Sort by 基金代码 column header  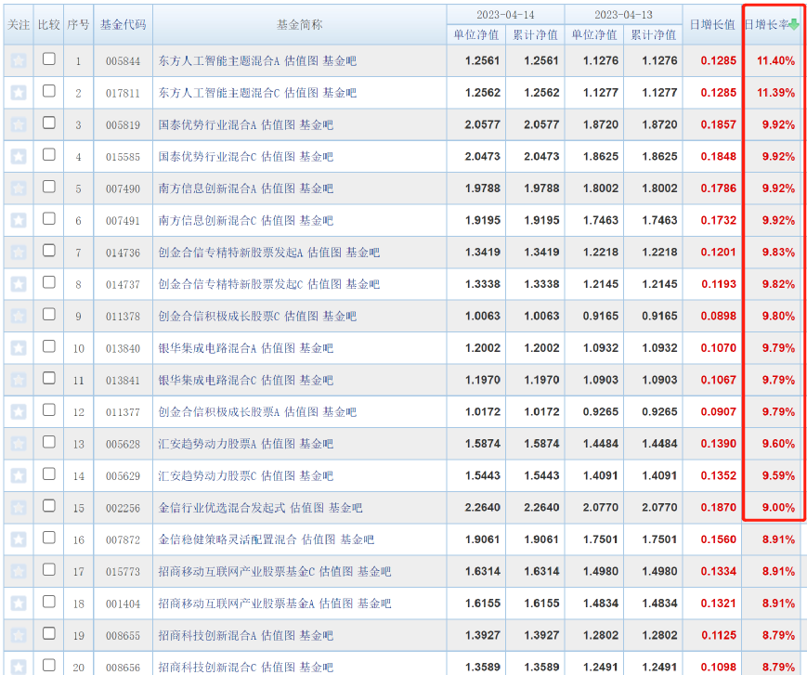(123, 25)
